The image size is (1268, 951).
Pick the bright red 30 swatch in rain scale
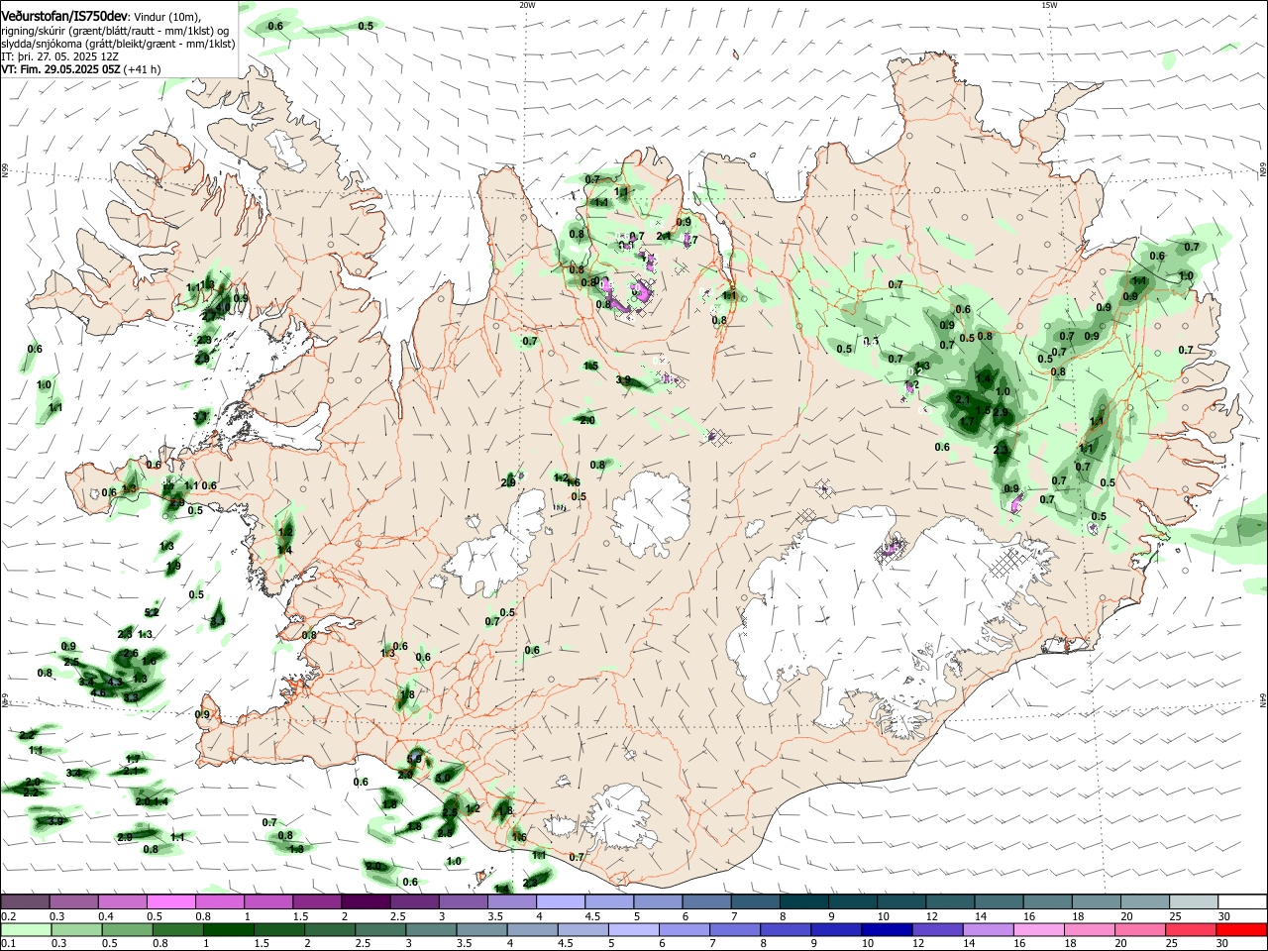click(x=1241, y=929)
